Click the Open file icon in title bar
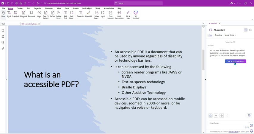Viewport: 254px width, 134px height. (8, 3)
